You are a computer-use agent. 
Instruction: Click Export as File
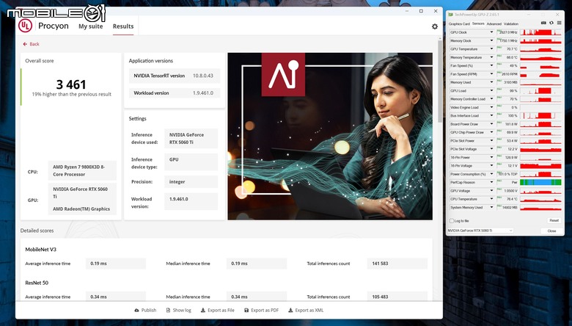click(217, 310)
